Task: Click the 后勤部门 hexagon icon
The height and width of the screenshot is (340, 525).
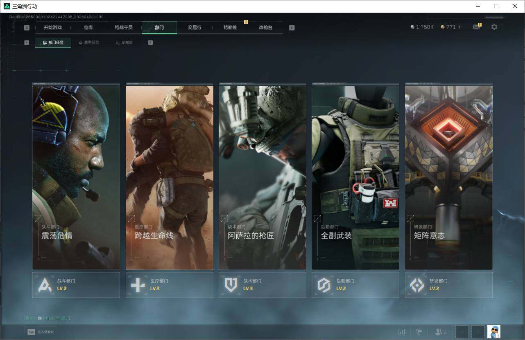Action: tap(324, 285)
